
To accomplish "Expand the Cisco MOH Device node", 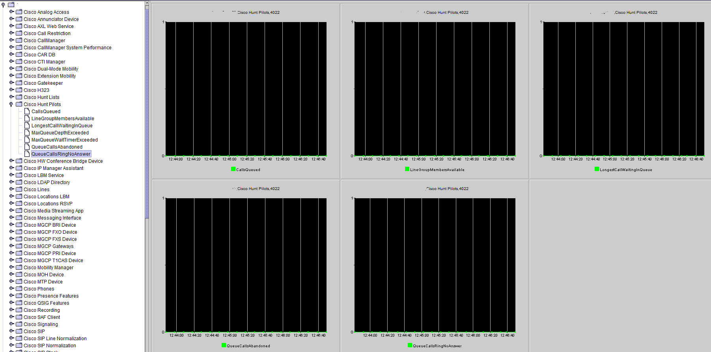I will coord(11,274).
